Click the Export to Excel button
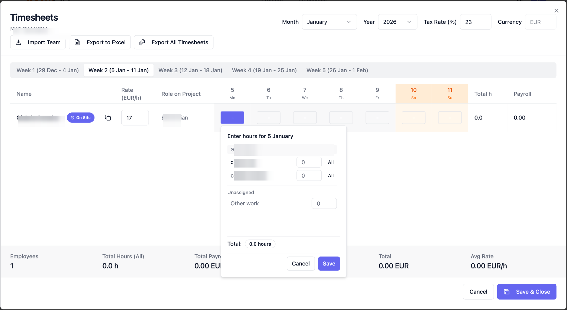 (100, 42)
